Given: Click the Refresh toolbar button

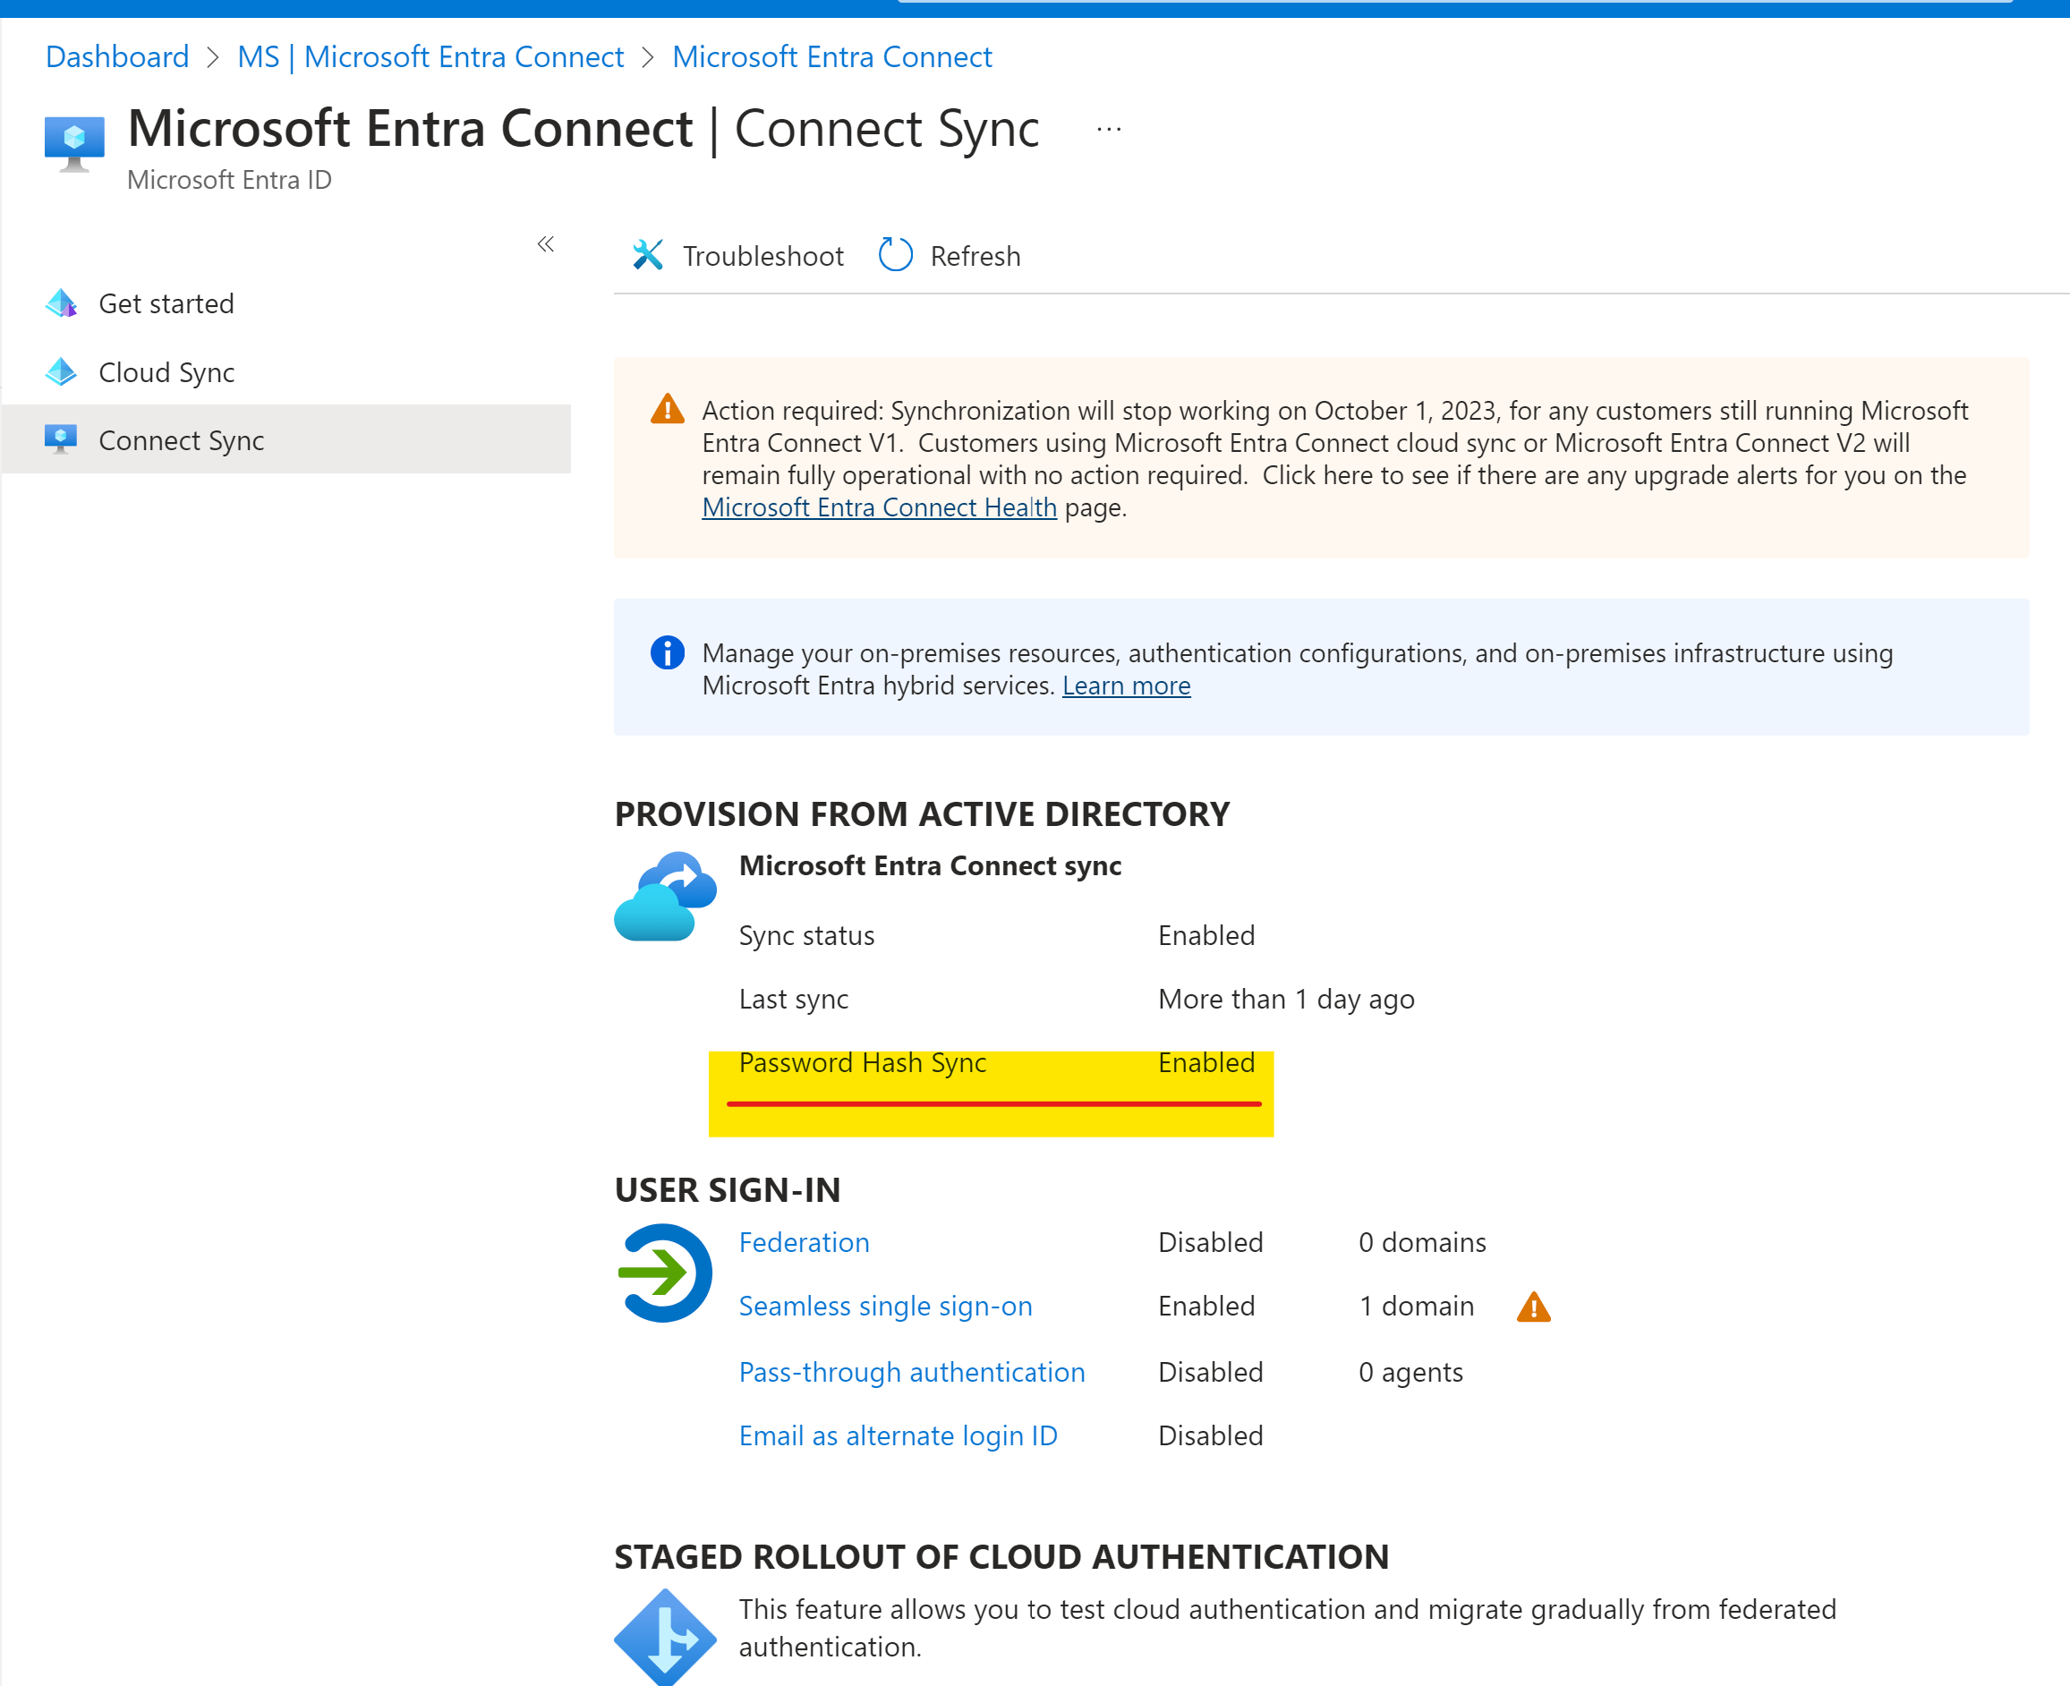Looking at the screenshot, I should pos(950,255).
